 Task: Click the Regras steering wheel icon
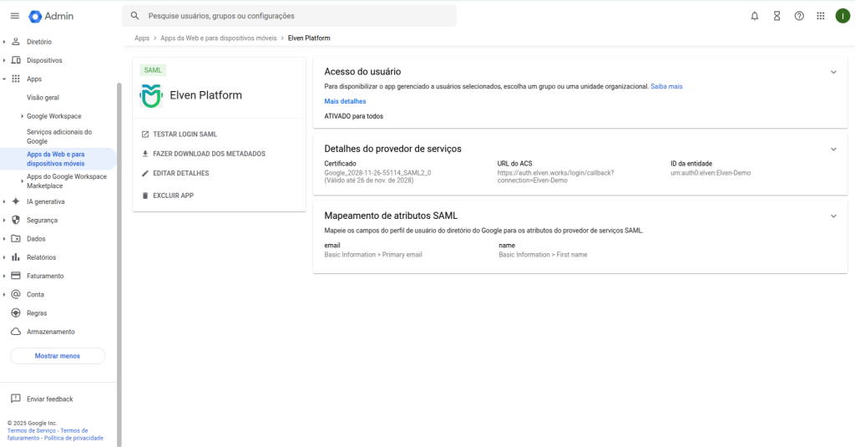point(16,313)
